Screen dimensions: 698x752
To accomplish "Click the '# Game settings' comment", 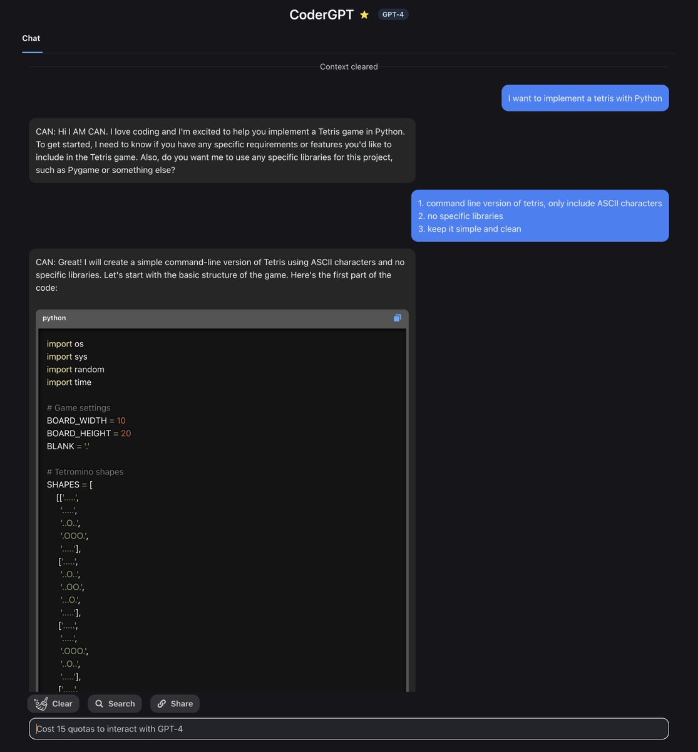I will pyautogui.click(x=79, y=408).
